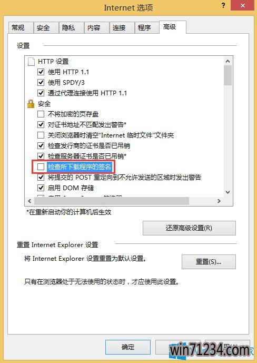Click the HTTP 设置 page icon

[31, 62]
